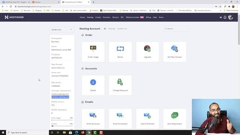Select the IP address value
Screen dimensions: 240x135
pos(57,58)
